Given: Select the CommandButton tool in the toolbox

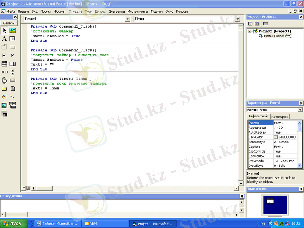Looking at the screenshot, I should tap(13, 47).
